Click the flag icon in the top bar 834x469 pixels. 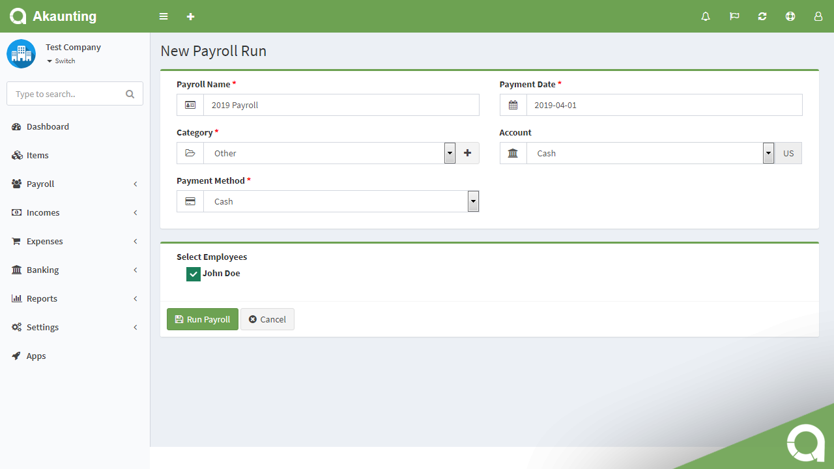tap(734, 16)
